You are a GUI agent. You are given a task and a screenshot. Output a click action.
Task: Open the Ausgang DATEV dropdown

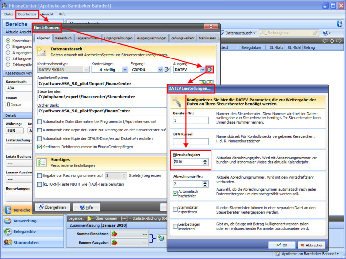(202, 70)
